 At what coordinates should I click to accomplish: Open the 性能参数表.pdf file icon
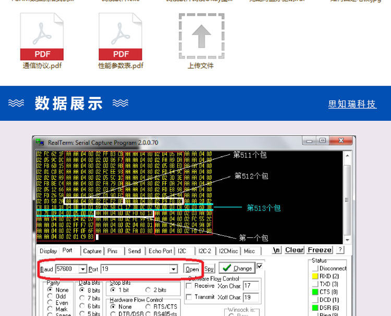tap(120, 36)
